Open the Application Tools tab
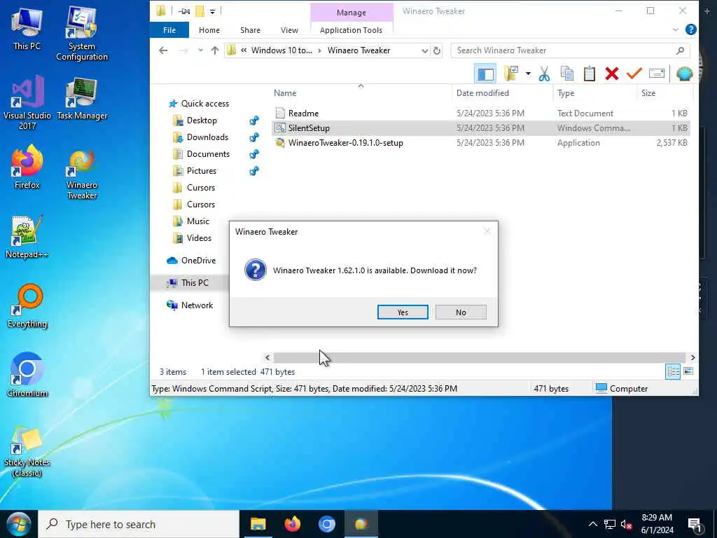The width and height of the screenshot is (717, 538). click(351, 30)
